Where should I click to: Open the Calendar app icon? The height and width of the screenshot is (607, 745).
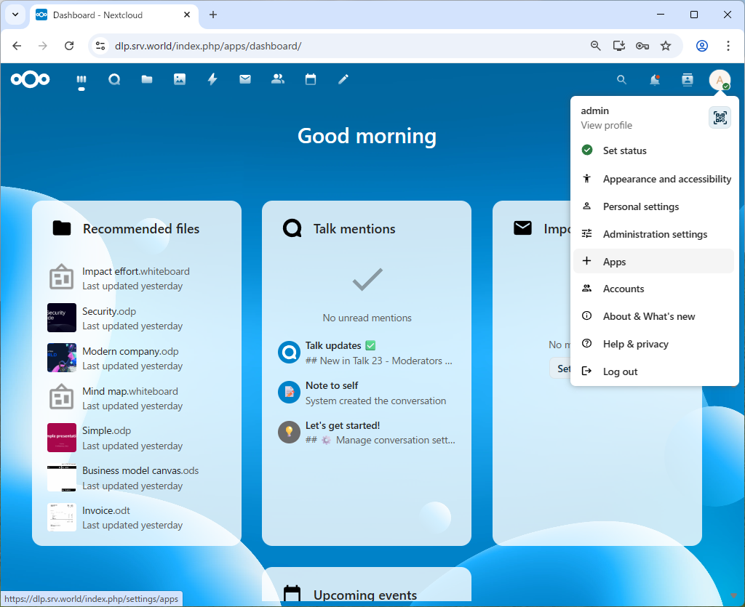(x=311, y=79)
